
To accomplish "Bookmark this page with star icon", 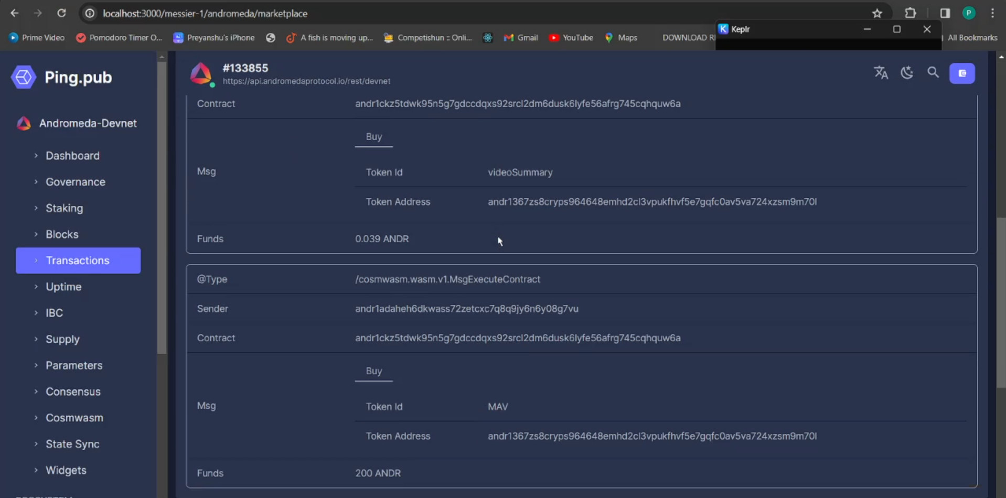I will click(x=877, y=13).
